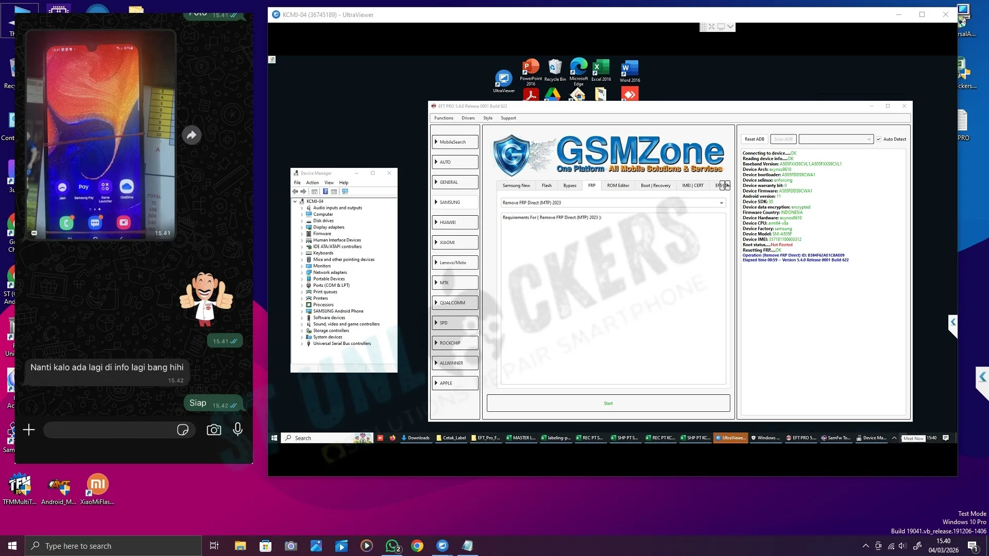Open the WhatsApp camera icon

(214, 430)
